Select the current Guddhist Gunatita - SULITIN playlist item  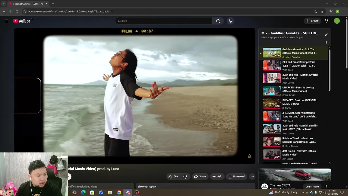294,53
